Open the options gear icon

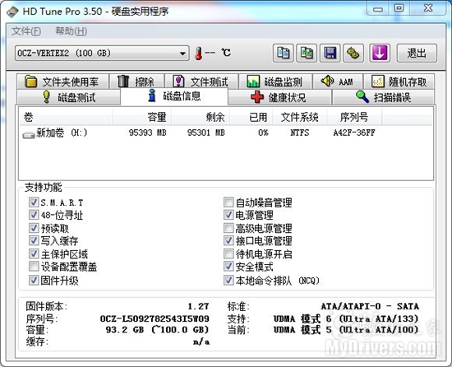(353, 53)
